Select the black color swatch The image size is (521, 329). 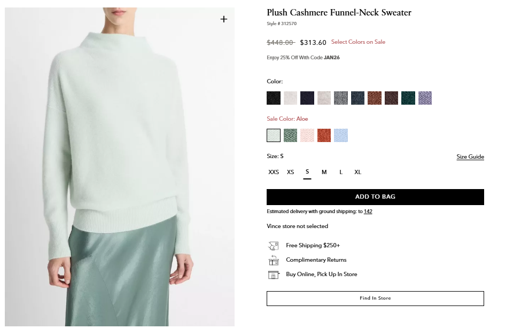(274, 98)
